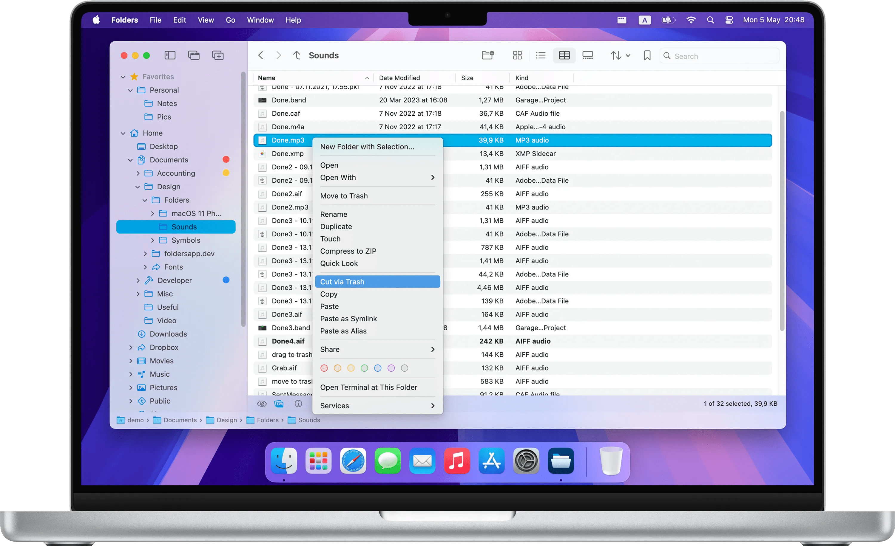Launch System Settings from the Dock
The height and width of the screenshot is (546, 895).
(526, 461)
